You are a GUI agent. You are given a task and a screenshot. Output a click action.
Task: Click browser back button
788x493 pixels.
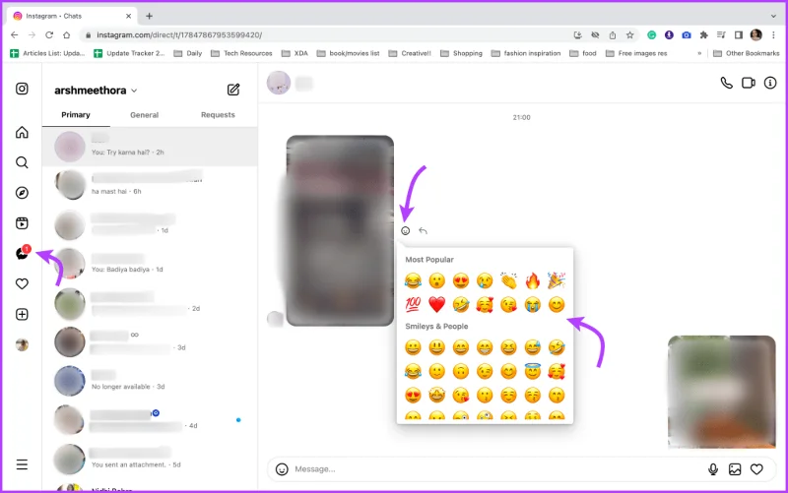(14, 34)
